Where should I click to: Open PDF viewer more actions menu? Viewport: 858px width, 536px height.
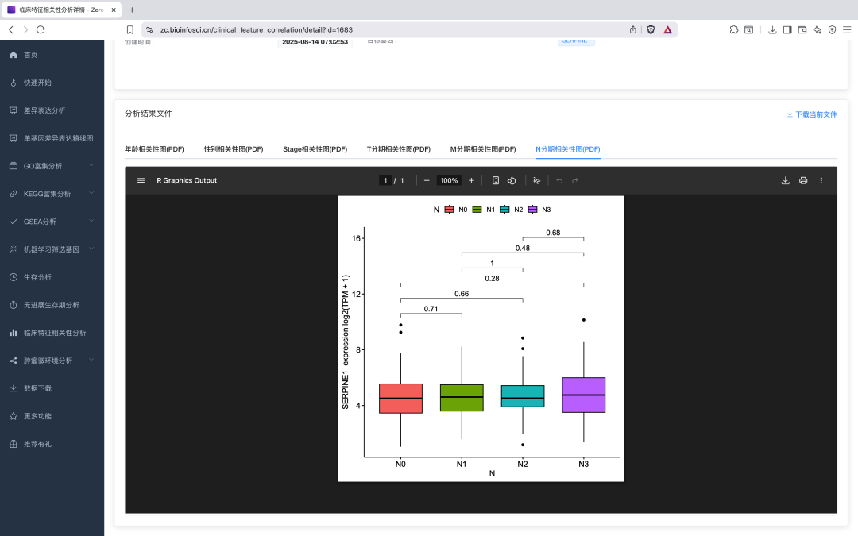coord(821,180)
